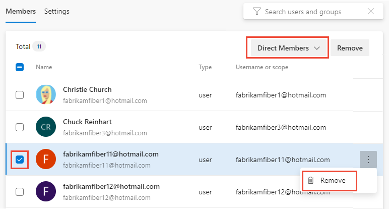This screenshot has width=389, height=209.
Task: Toggle the select-all checkbox in header
Action: [x=20, y=67]
